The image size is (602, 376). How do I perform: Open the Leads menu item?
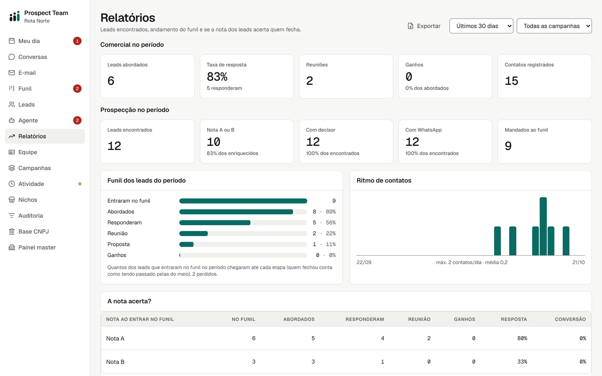point(45,105)
